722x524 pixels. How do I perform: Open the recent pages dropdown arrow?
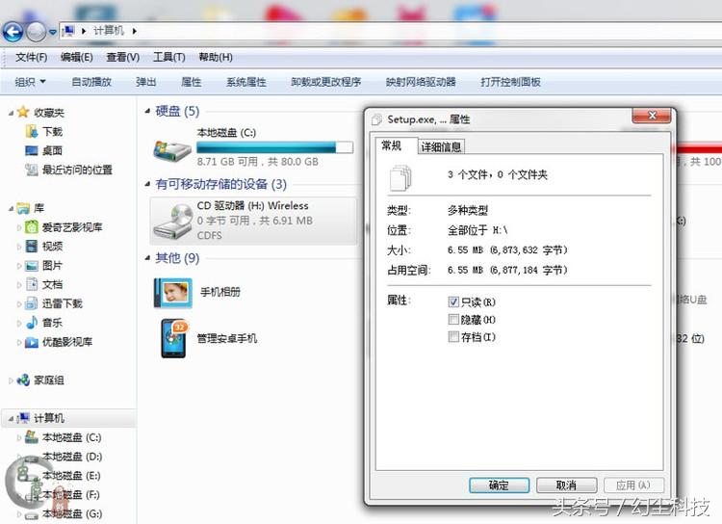coord(53,32)
